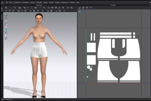Click the CLO logo in top-left corner
The image size is (151, 101).
pyautogui.click(x=2, y=2)
